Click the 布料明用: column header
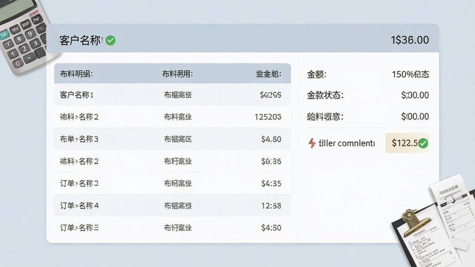The width and height of the screenshot is (475, 267). tap(177, 74)
